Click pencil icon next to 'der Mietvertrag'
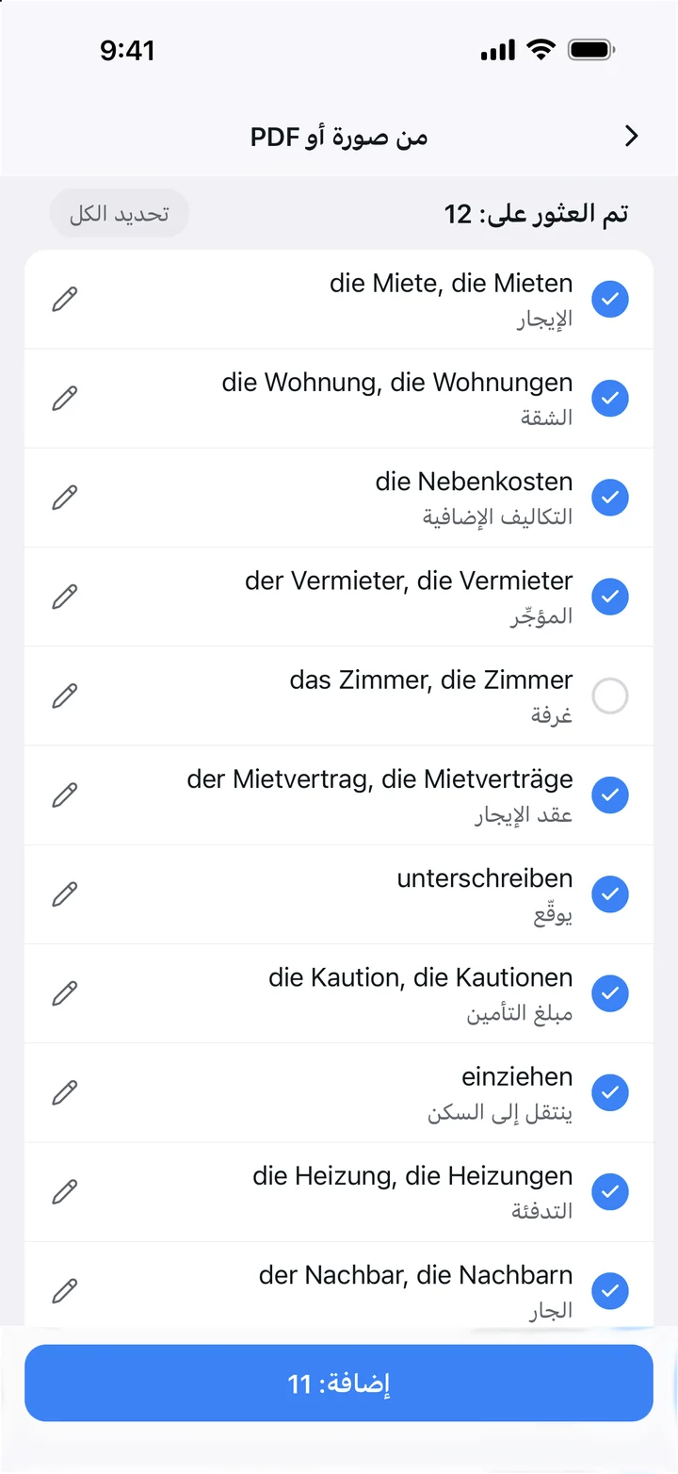 coord(64,795)
